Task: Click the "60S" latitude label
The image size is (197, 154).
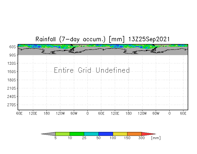Action: [13, 47]
